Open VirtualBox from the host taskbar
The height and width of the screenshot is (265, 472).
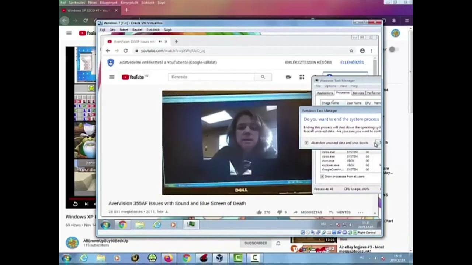pyautogui.click(x=220, y=258)
